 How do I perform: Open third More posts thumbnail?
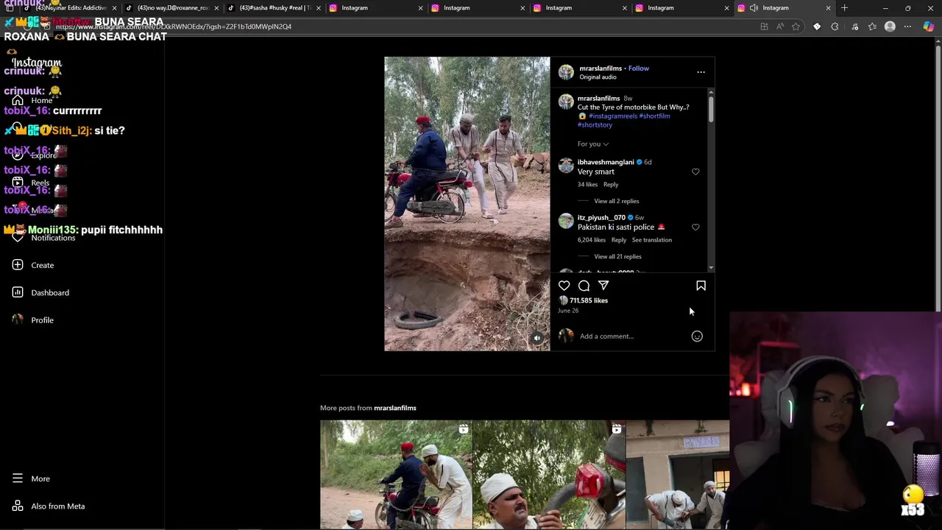tap(678, 474)
